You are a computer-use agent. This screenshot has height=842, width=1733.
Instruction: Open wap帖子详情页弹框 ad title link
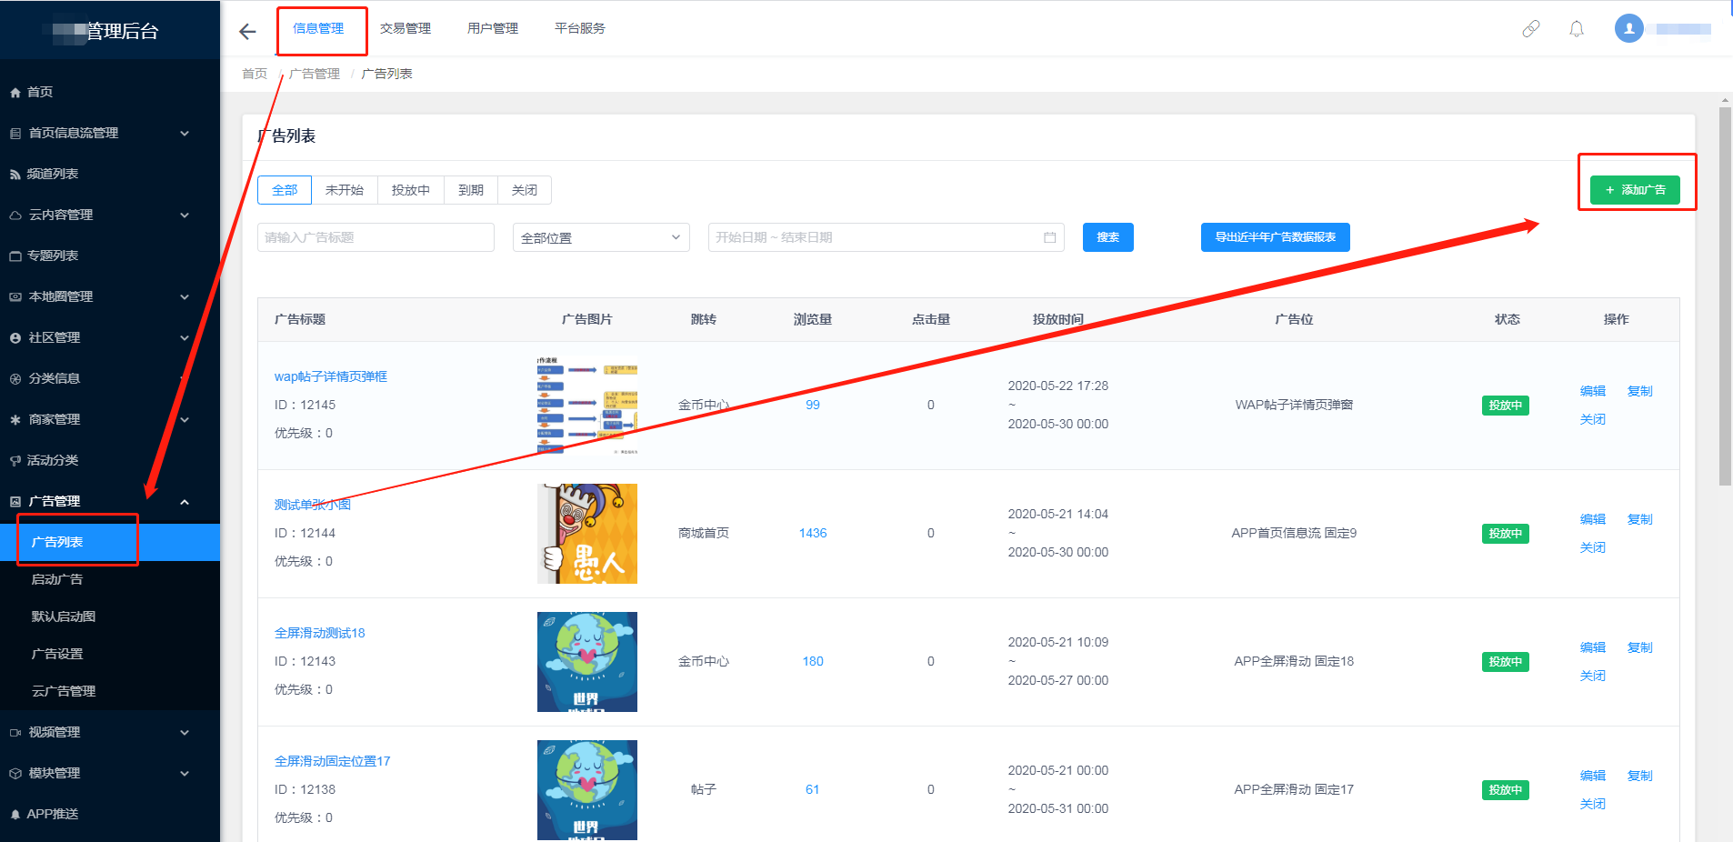331,376
